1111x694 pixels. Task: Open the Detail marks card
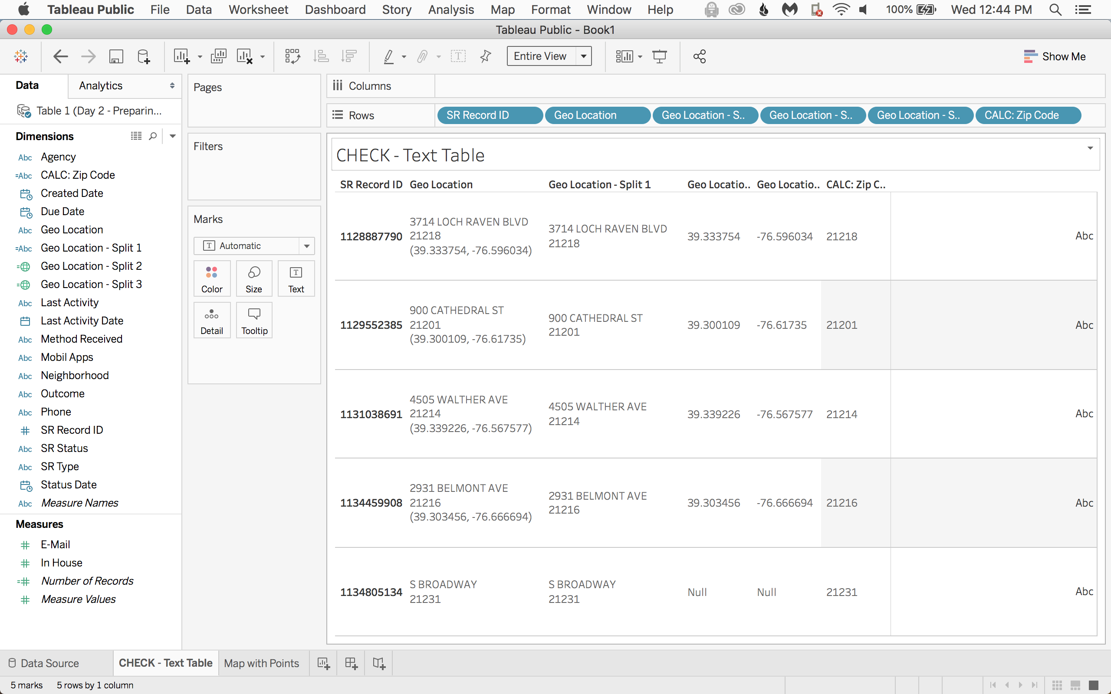[212, 321]
